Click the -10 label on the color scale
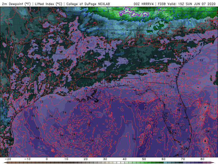Viewport: 218px width, 164px height. tap(27, 159)
